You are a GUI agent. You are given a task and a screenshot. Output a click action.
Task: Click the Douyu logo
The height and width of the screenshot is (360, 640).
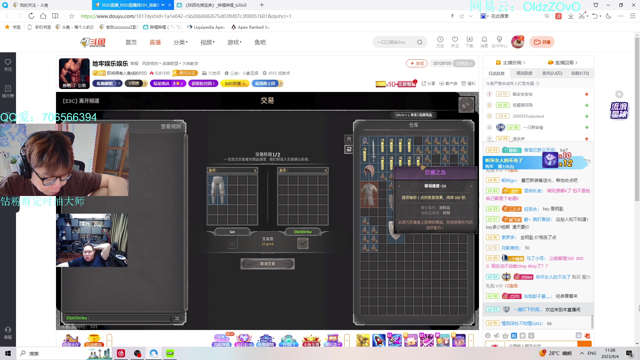coord(93,42)
